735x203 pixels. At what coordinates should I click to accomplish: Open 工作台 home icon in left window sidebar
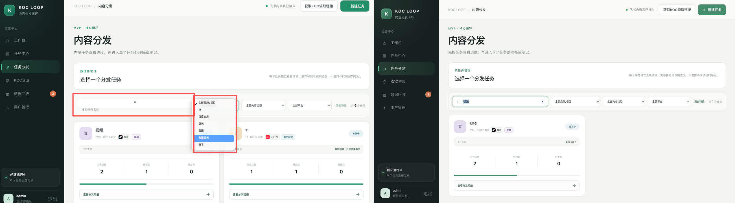pos(8,41)
